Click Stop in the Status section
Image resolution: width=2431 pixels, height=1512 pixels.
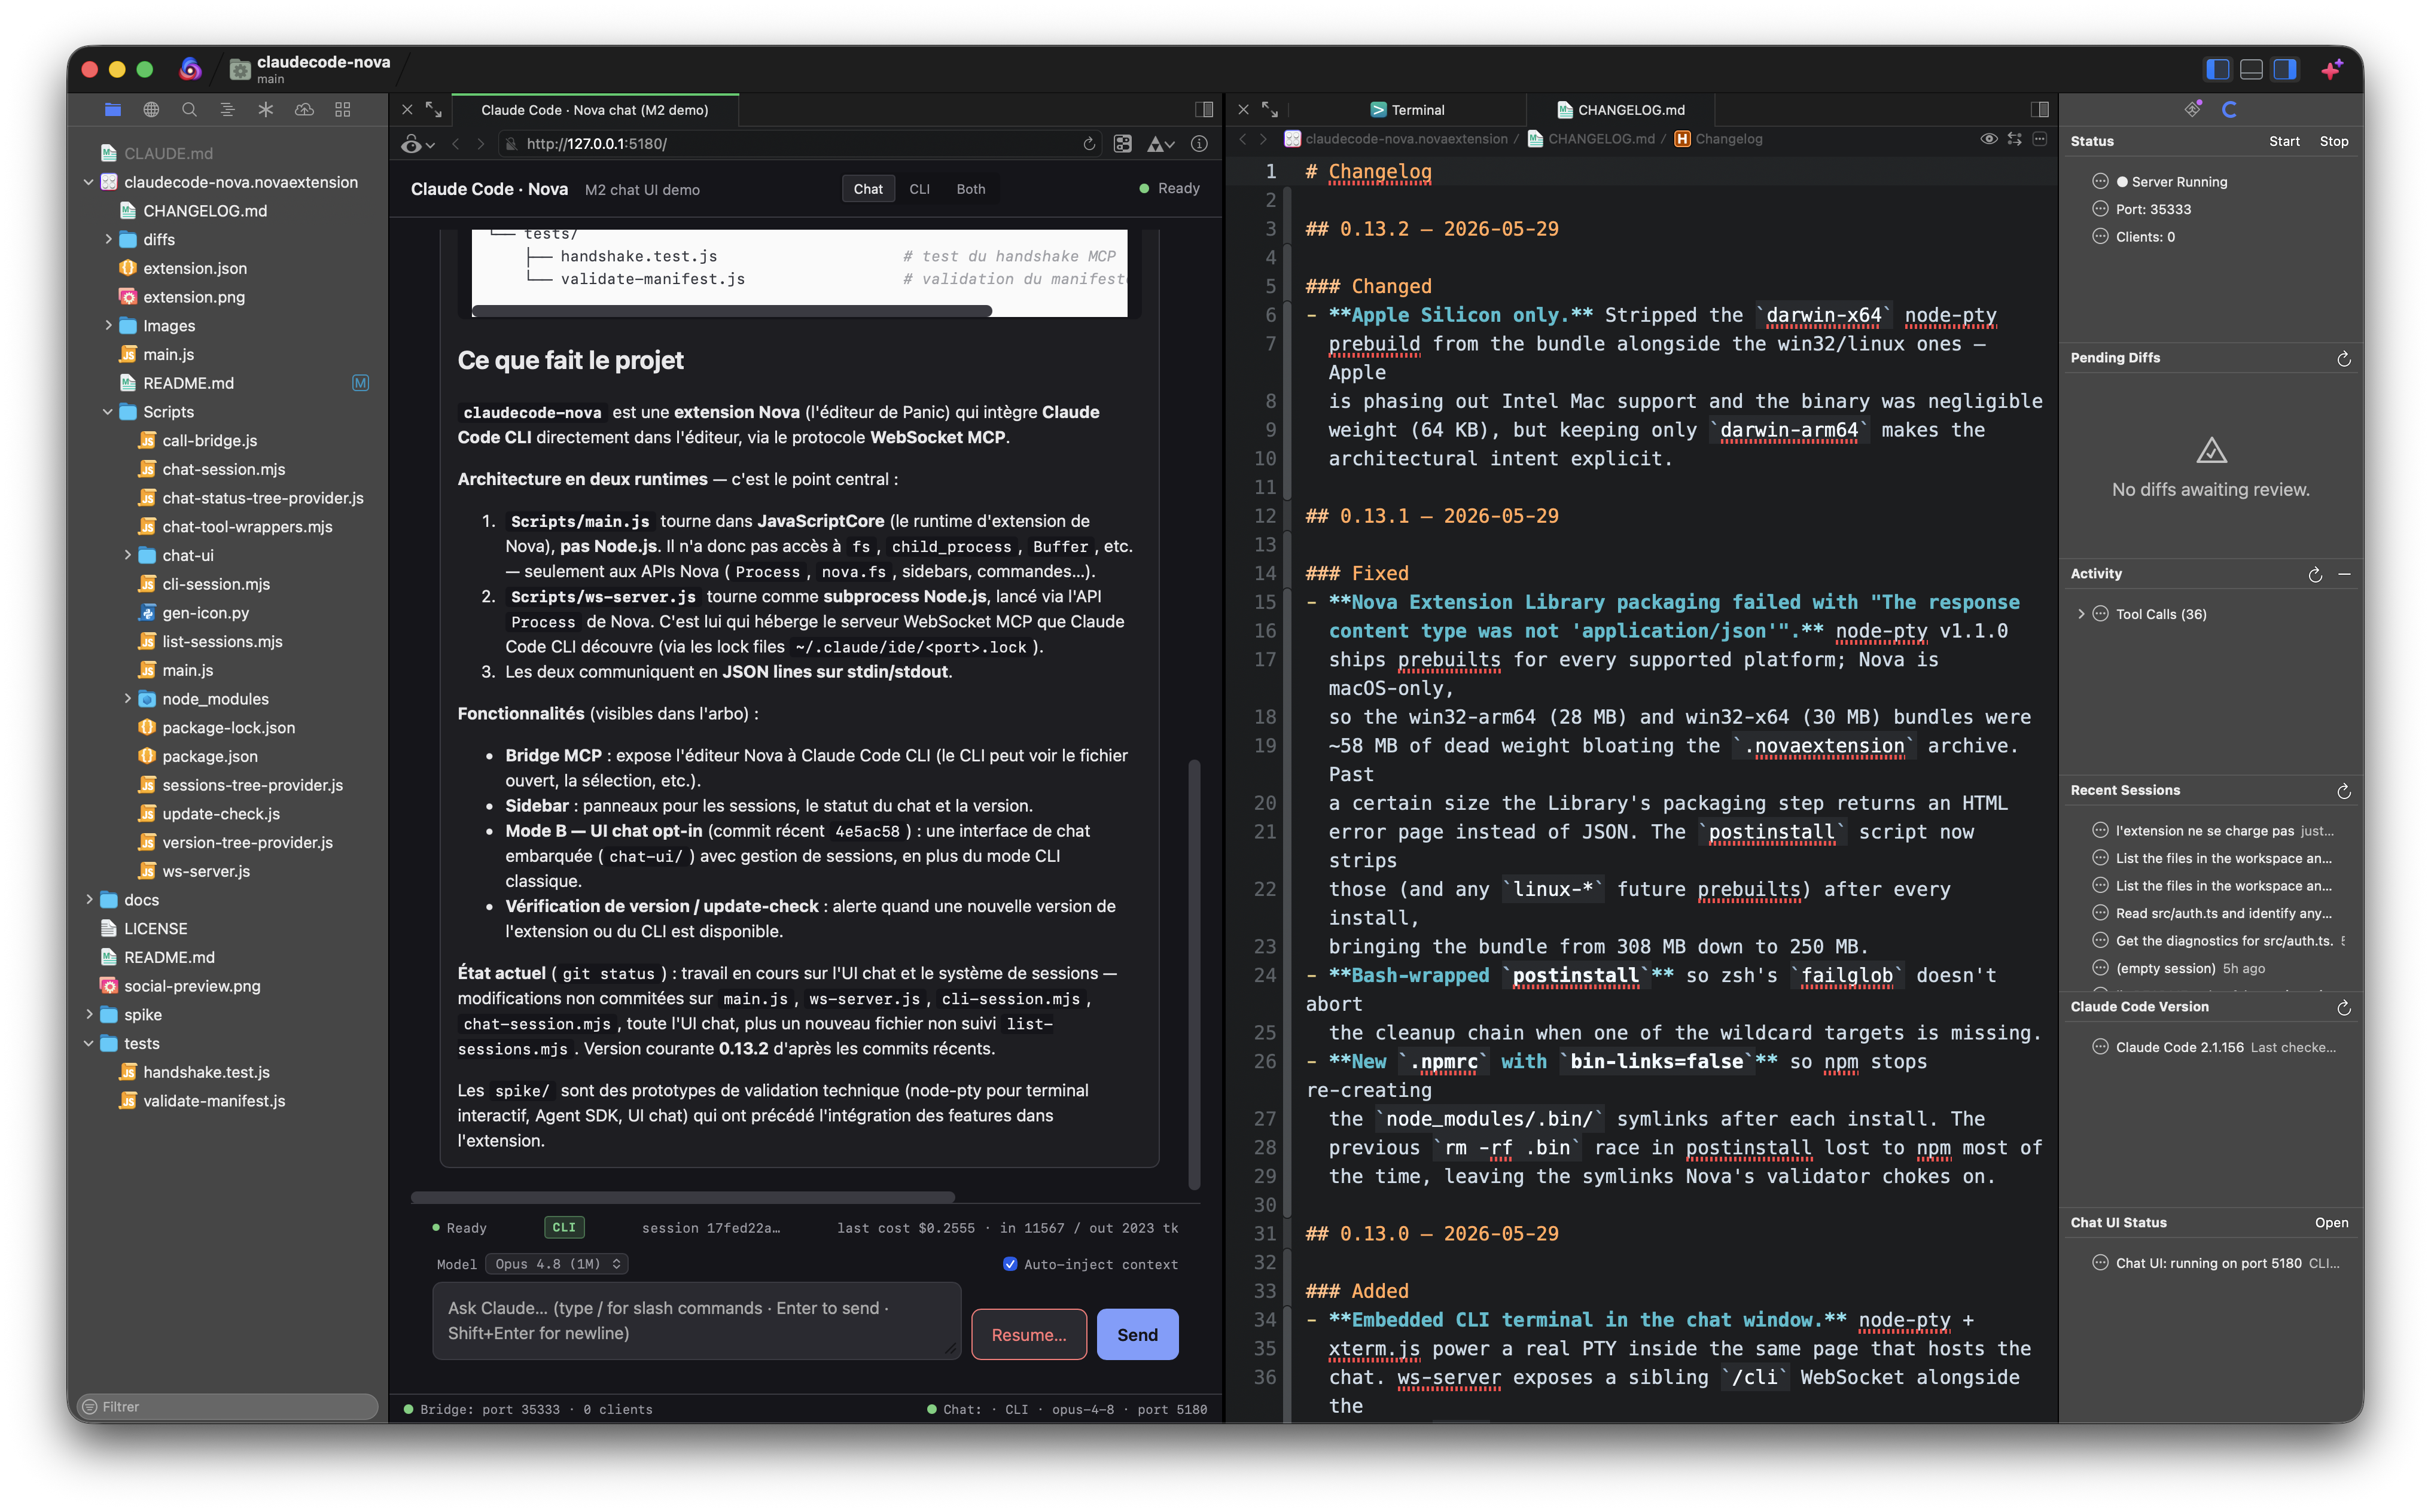pyautogui.click(x=2333, y=141)
